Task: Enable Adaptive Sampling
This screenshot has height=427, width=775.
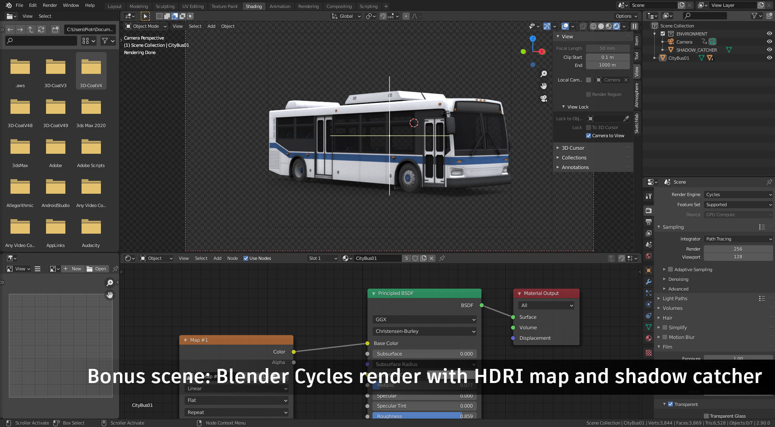Action: point(670,270)
